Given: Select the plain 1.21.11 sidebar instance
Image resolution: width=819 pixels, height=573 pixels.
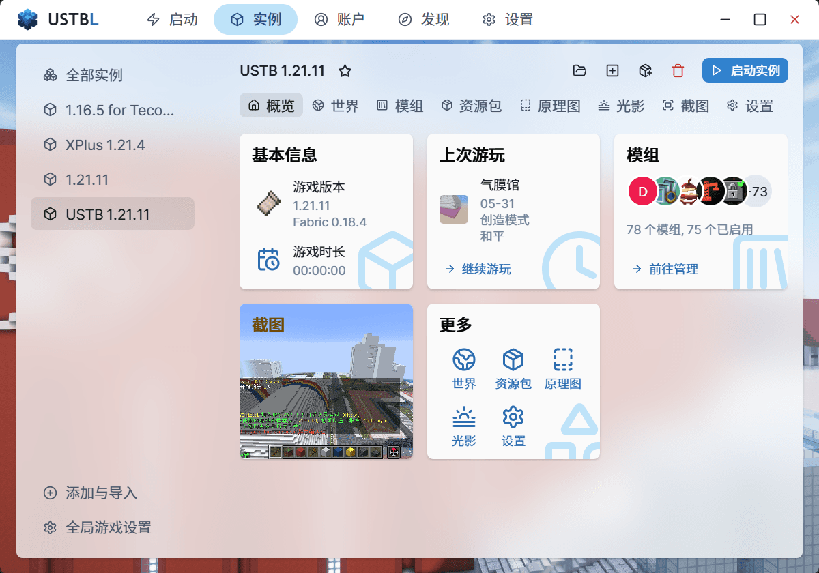Looking at the screenshot, I should 113,179.
